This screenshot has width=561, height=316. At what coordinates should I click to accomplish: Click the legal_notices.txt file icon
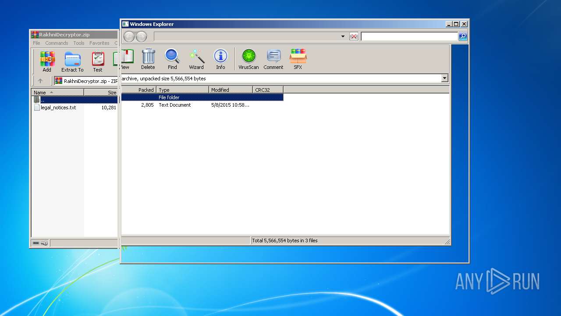click(x=37, y=108)
